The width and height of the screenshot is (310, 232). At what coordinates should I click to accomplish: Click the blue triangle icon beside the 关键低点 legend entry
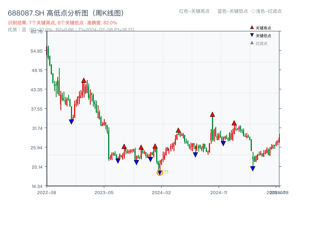(x=252, y=35)
